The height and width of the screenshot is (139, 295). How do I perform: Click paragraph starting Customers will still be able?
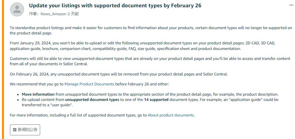150,61
